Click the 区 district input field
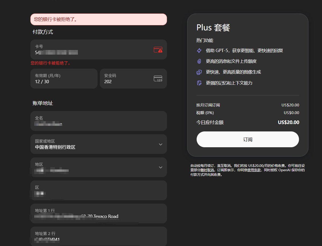This screenshot has width=322, height=246. coord(99,190)
